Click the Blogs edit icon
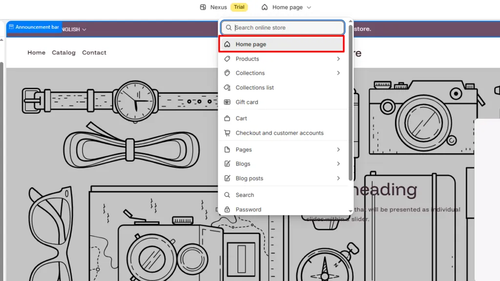Screen dimensions: 500x281 coord(227,164)
